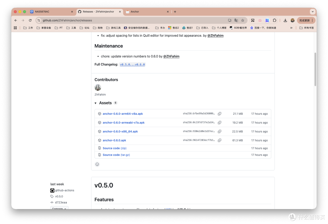Open the 60秒看世界 bookmark

pos(238,28)
